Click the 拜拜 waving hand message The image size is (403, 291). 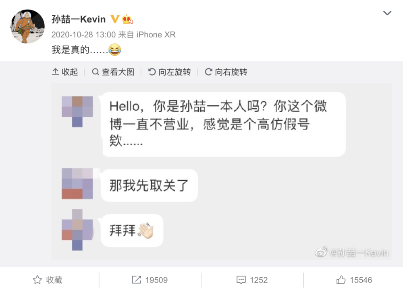(132, 231)
